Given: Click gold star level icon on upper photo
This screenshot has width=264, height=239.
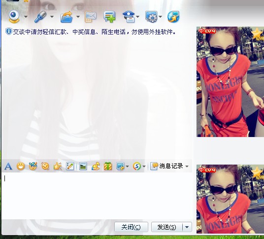Looking at the screenshot, I should [x=258, y=34].
